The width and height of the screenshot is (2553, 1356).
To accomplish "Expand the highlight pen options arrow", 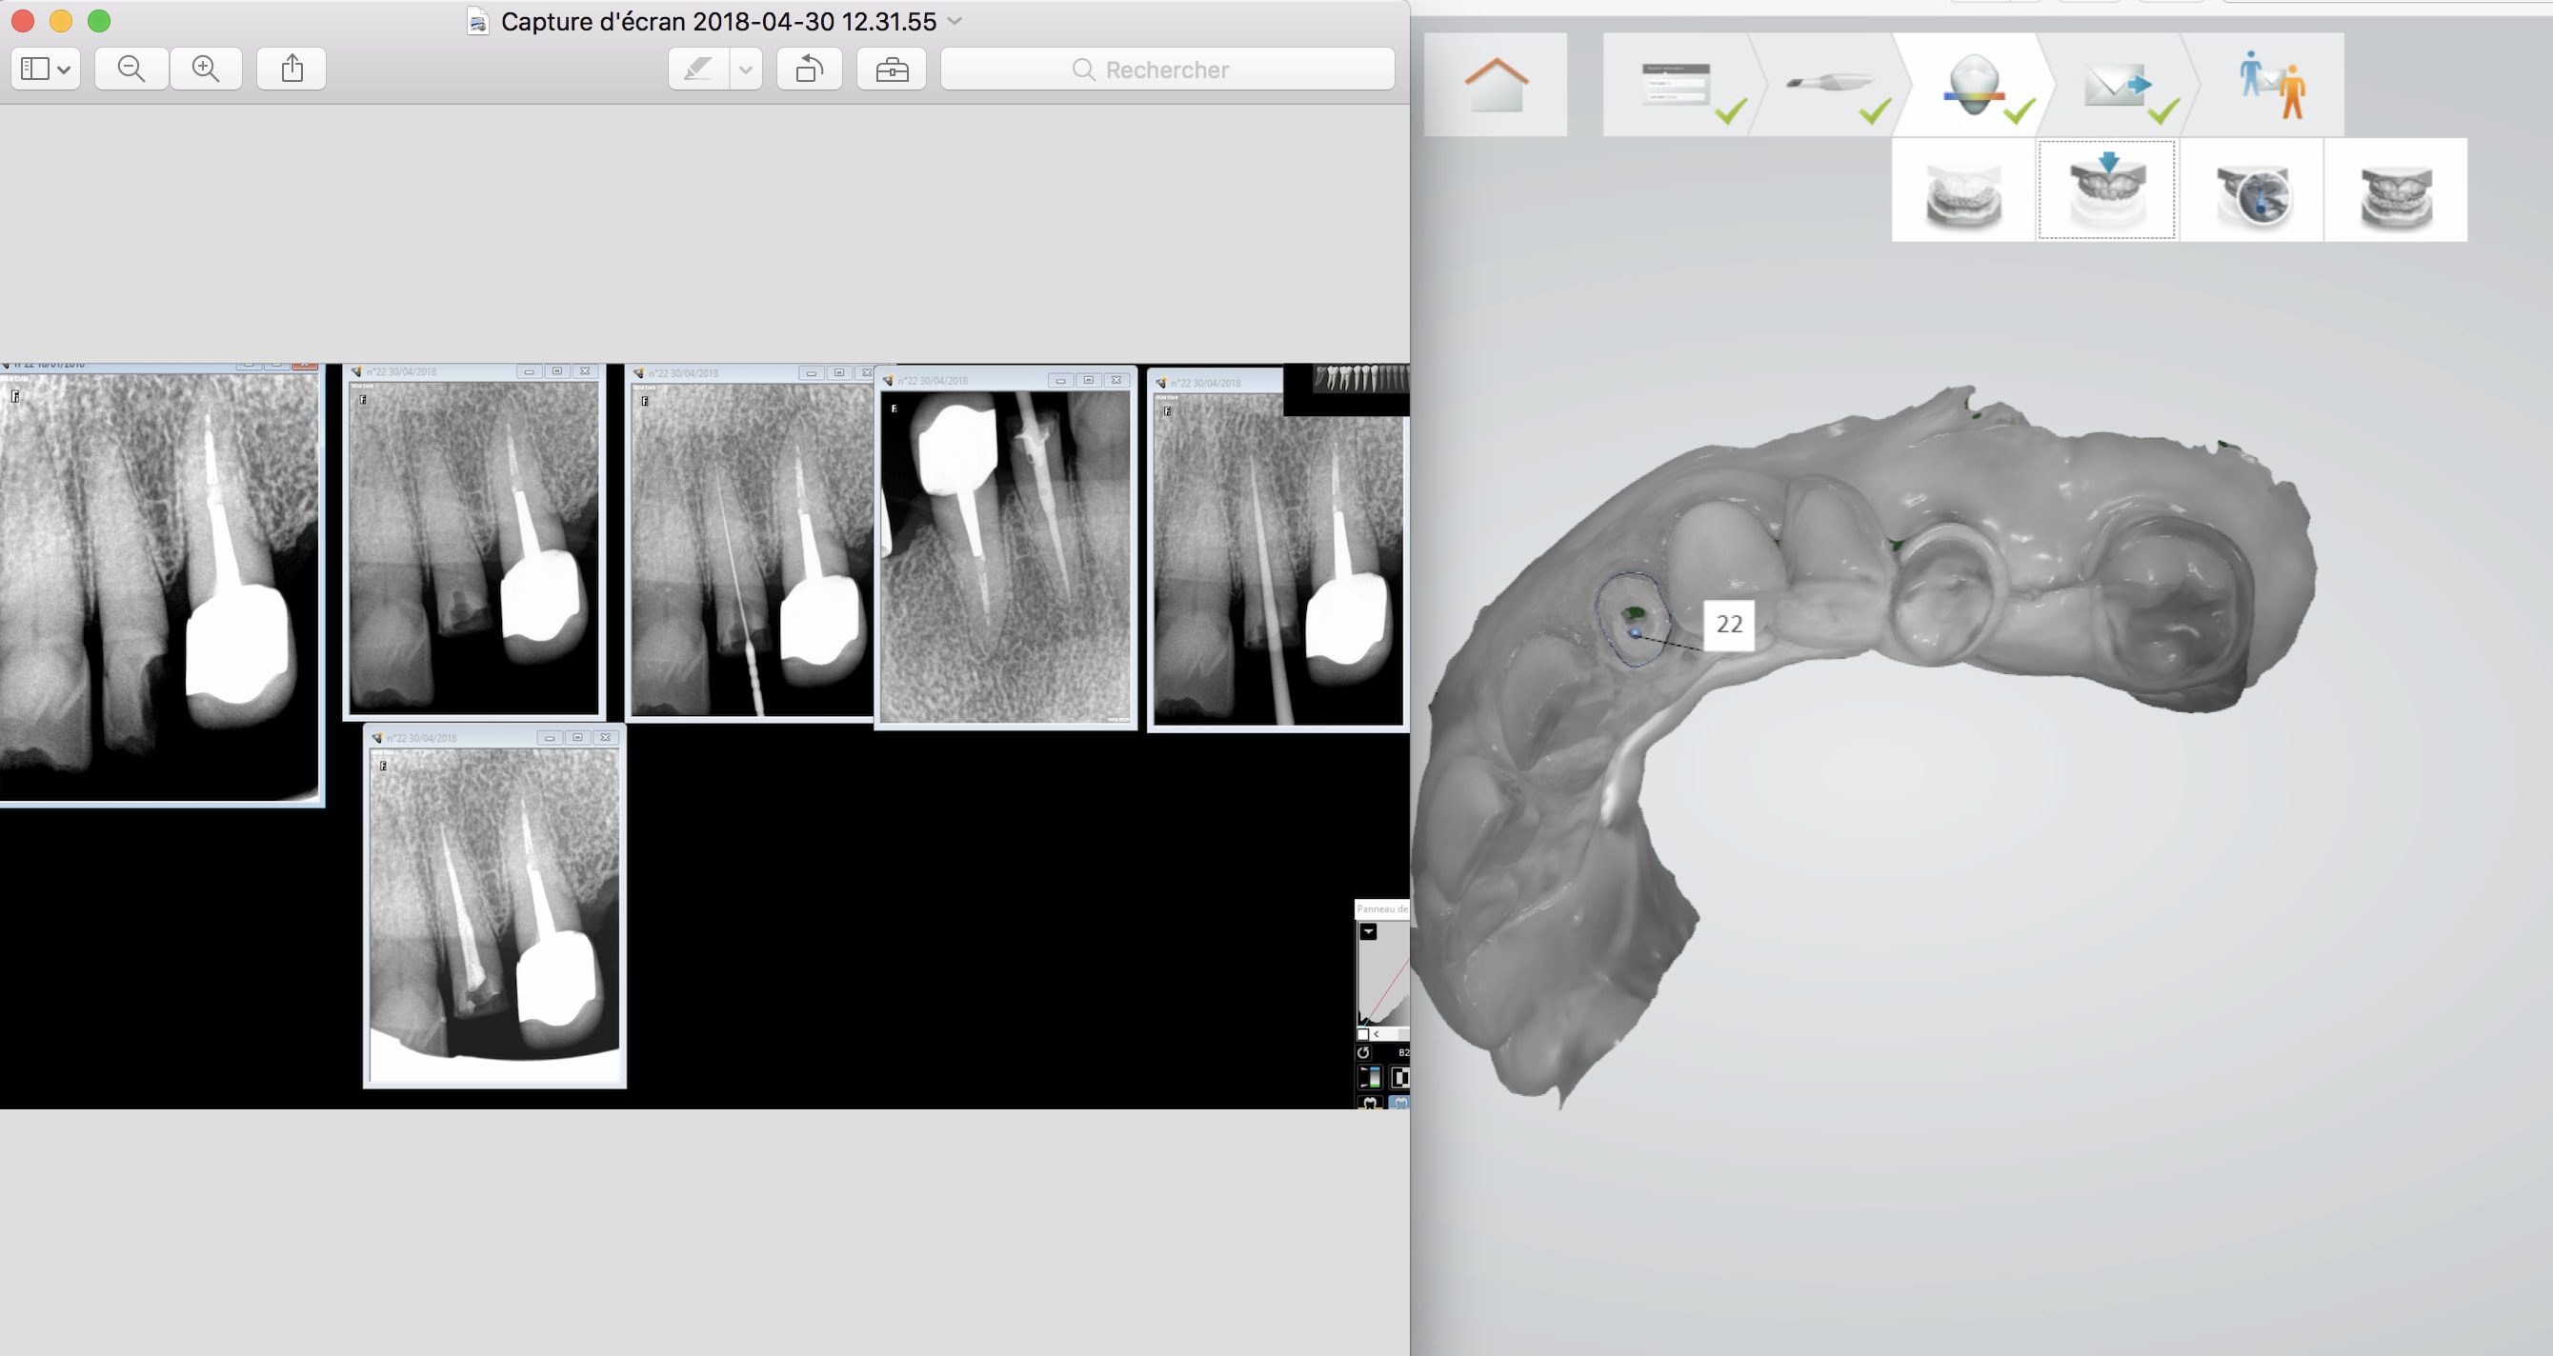I will [x=745, y=70].
